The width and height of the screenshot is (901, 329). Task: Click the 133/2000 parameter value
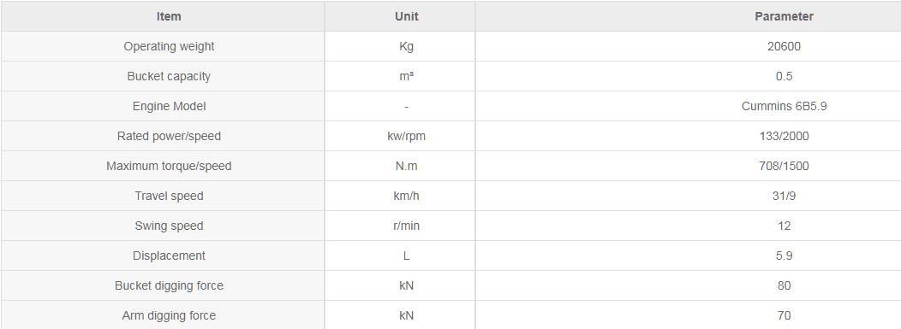click(784, 136)
